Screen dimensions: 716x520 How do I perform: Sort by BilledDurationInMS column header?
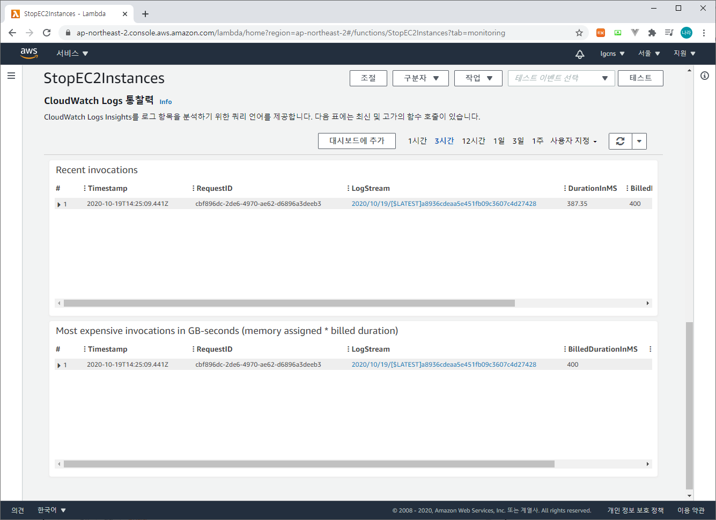(x=602, y=349)
